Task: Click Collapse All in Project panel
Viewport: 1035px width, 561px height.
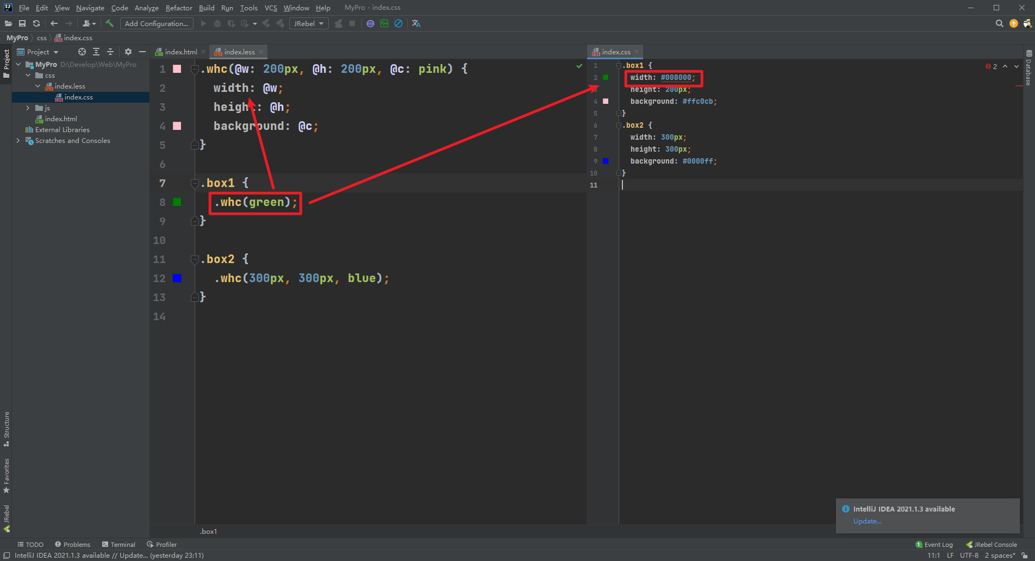Action: (110, 52)
